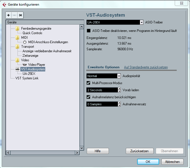Image resolution: width=190 pixels, height=168 pixels.
Task: Click Auf Standardwerte zurücksetzen link
Action: pos(146,67)
